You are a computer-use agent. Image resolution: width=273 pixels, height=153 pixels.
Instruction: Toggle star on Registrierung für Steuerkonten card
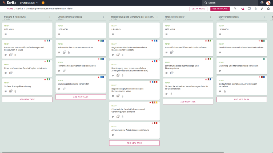coord(150,82)
